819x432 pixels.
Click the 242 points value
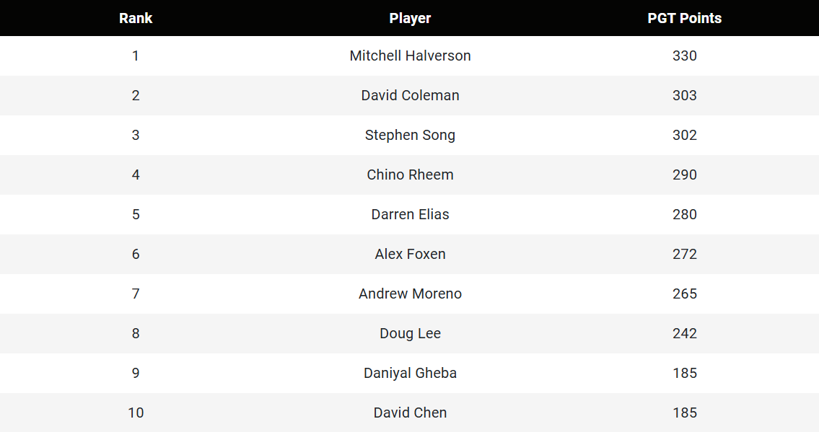point(684,333)
